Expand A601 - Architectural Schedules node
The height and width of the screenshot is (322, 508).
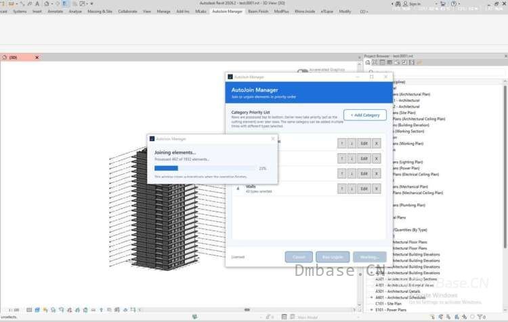click(372, 298)
